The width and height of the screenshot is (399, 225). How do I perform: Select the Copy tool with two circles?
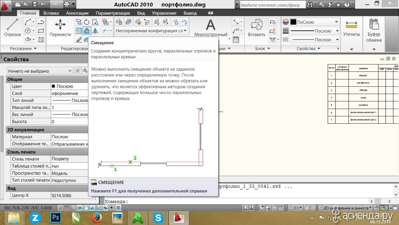(78, 22)
